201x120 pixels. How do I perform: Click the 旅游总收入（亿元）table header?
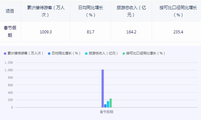pos(131,11)
